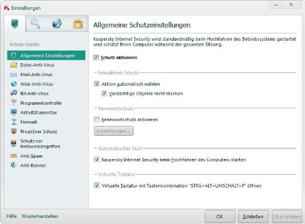Viewport: 305px width, 224px height.
Task: Open Datei-Anti-Virus settings
Action: pyautogui.click(x=37, y=65)
